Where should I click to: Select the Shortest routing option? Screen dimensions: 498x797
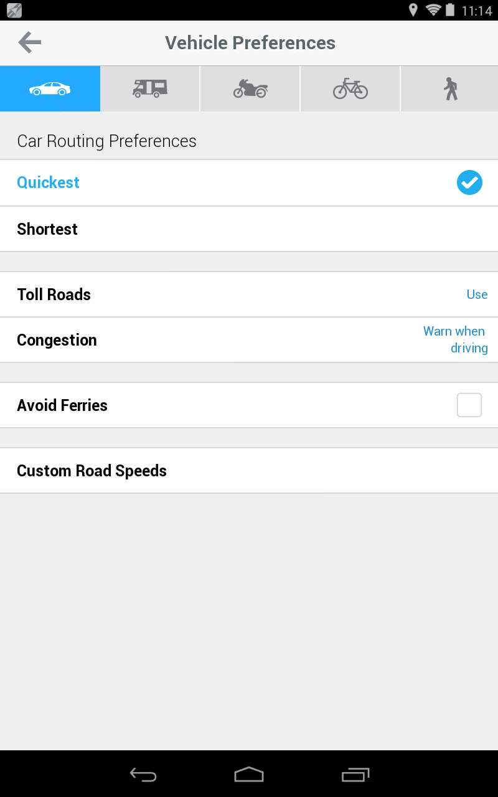[47, 229]
